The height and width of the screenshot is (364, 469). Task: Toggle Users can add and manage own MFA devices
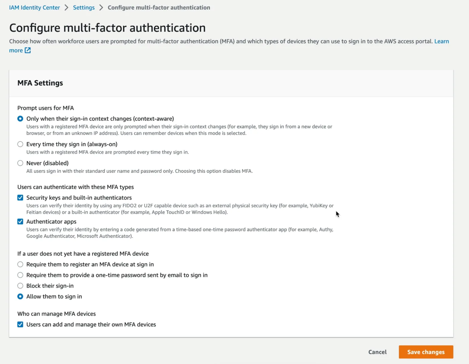click(x=20, y=324)
